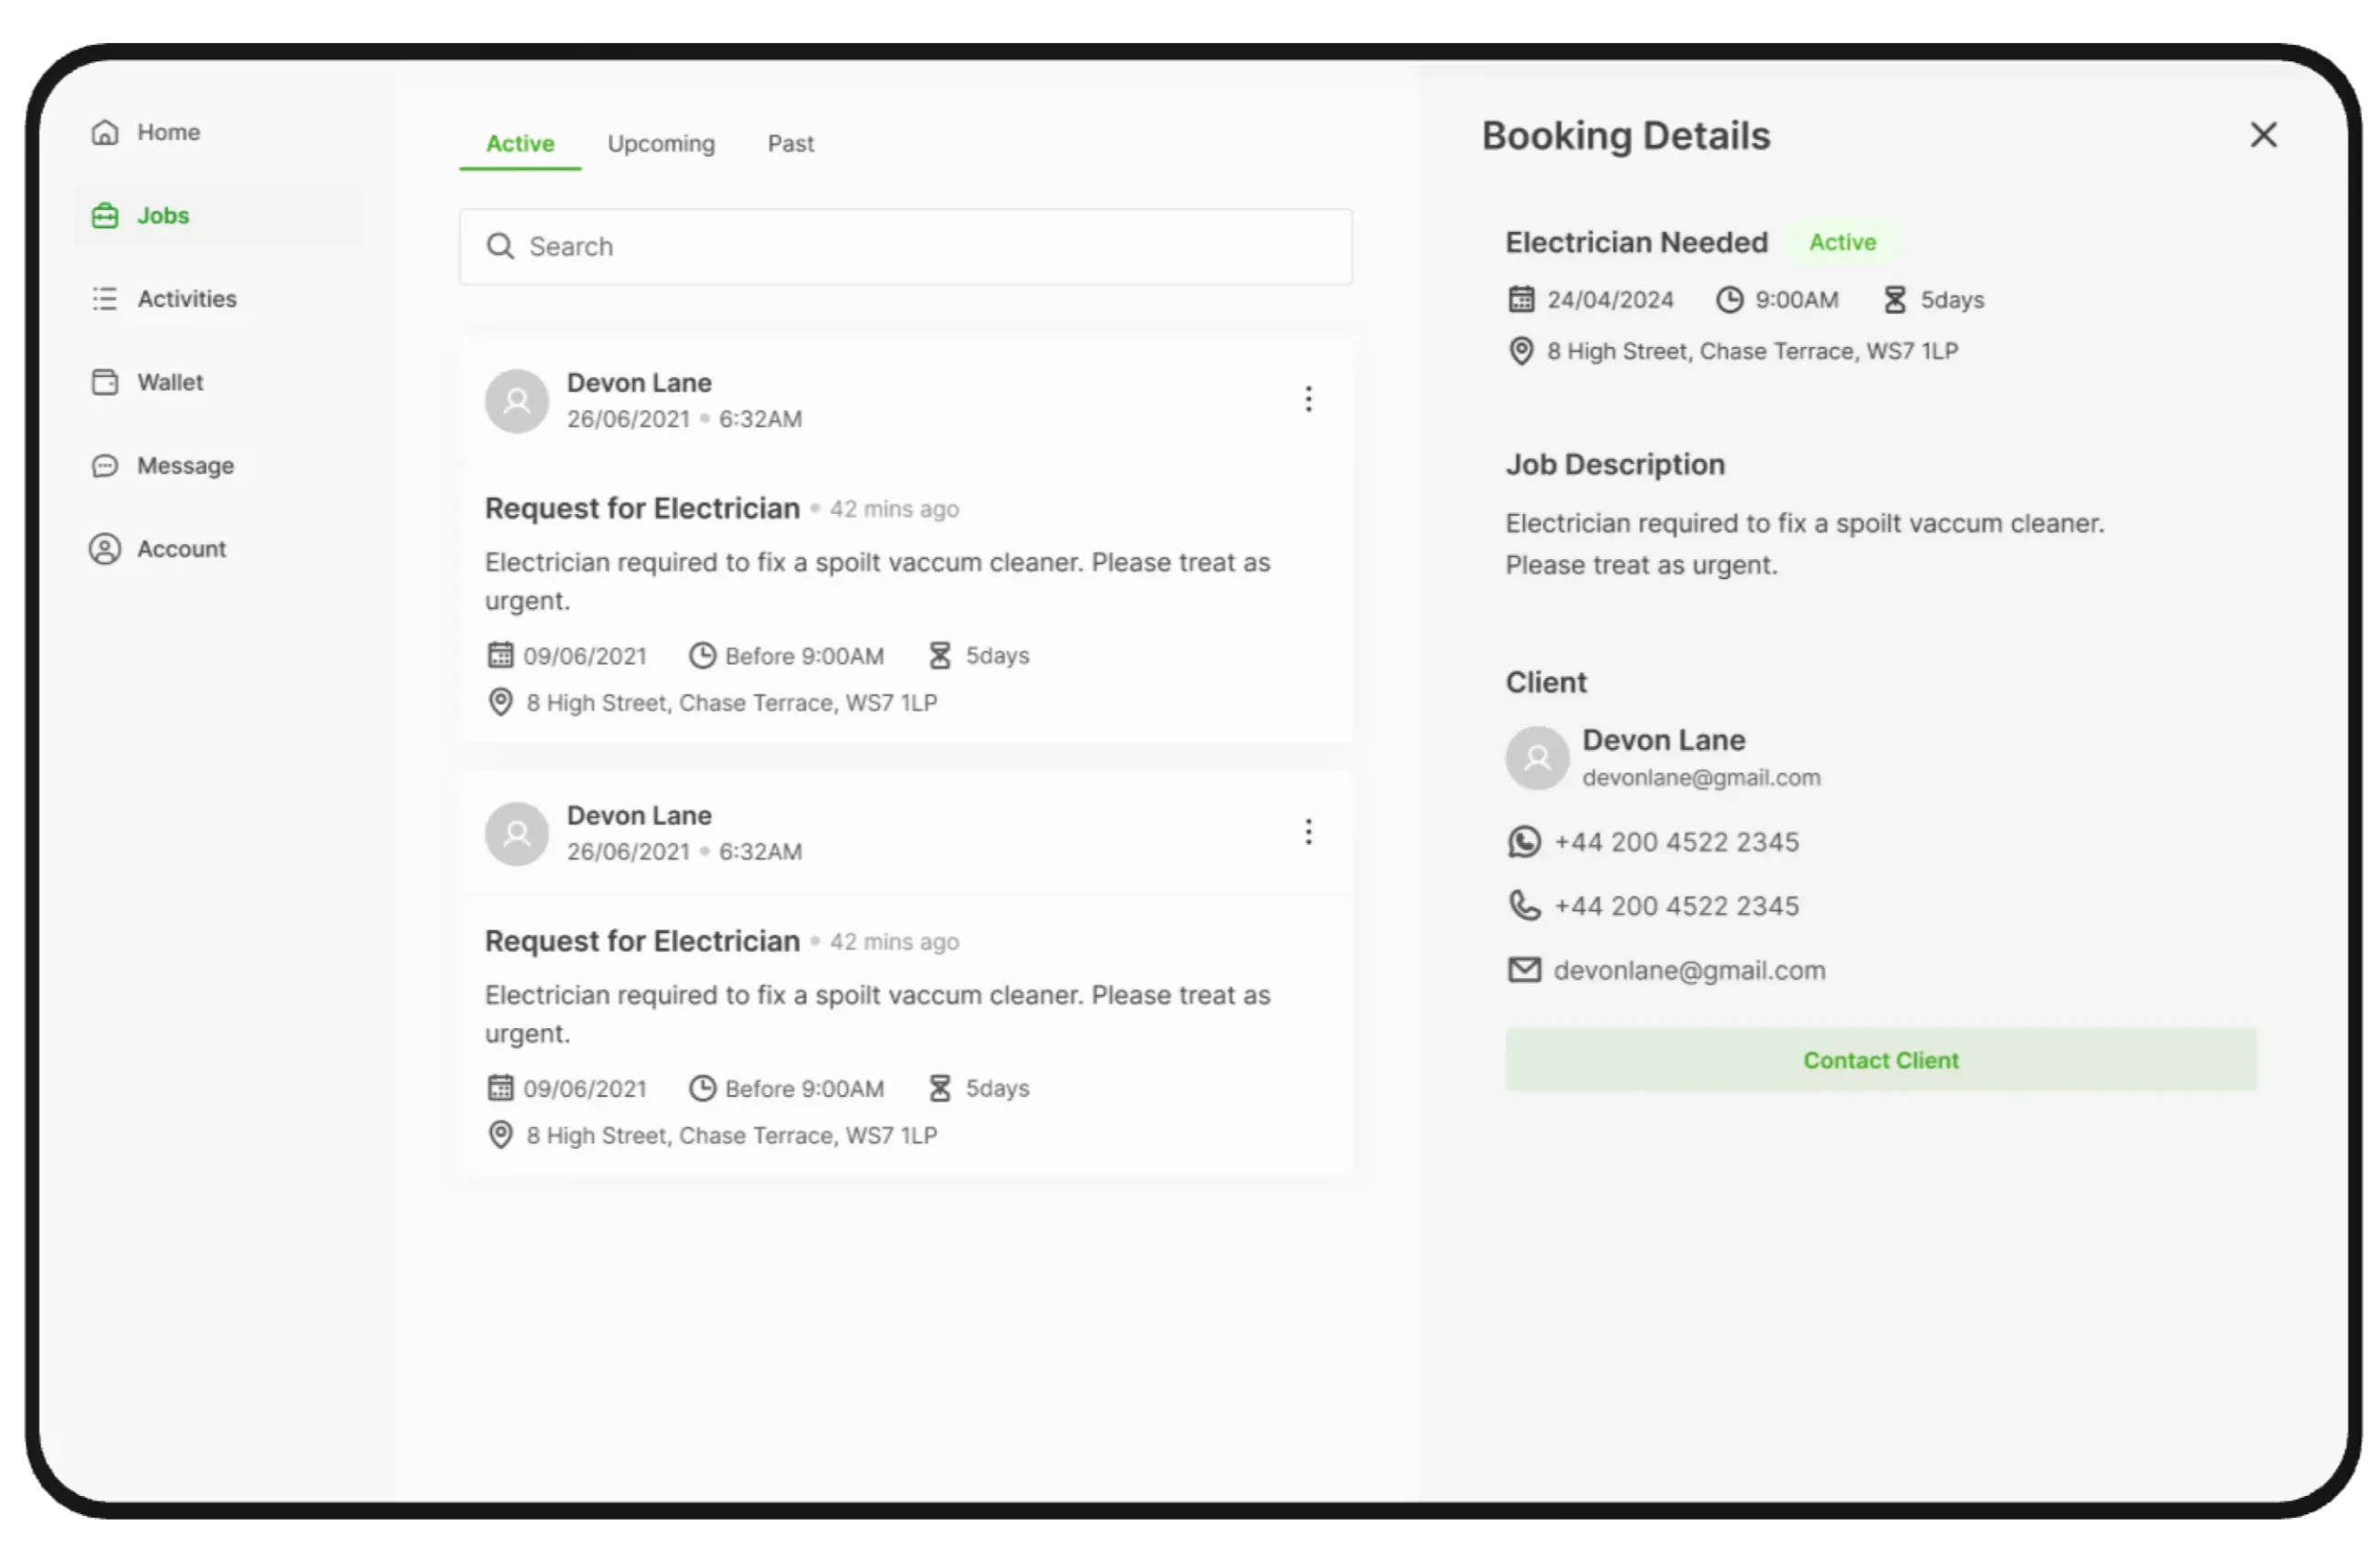Go to Account in sidebar
Viewport: 2380px width, 1558px height.
click(x=181, y=549)
